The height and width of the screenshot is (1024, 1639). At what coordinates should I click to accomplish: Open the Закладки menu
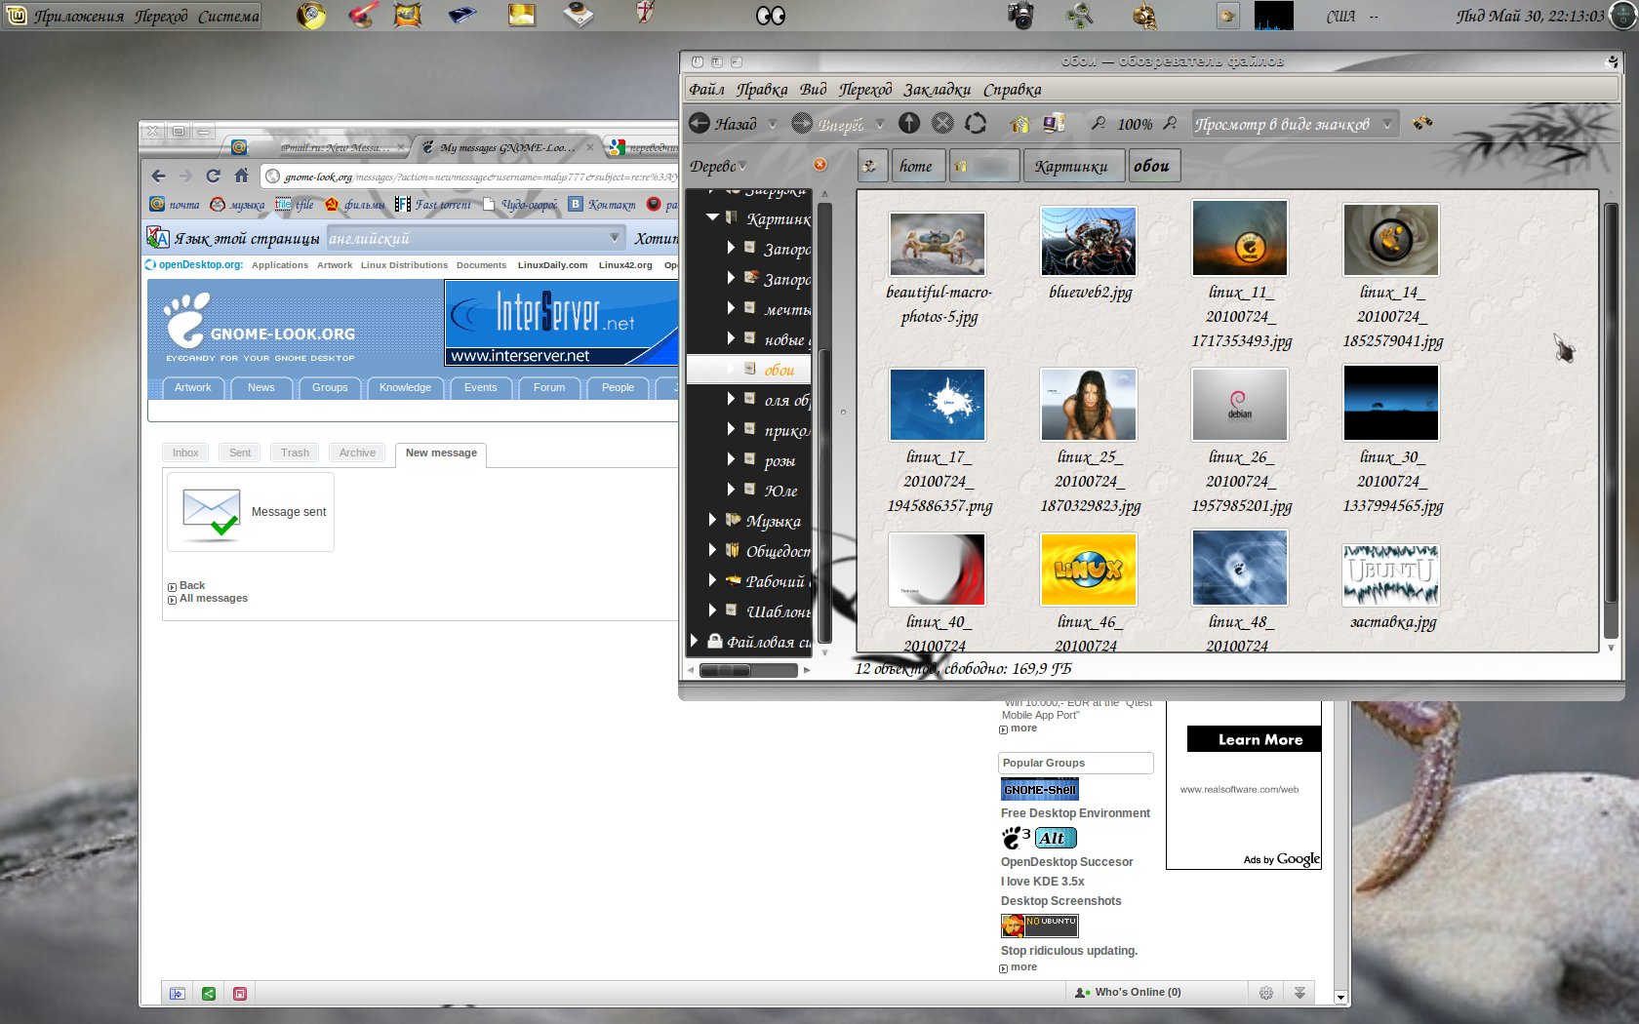pyautogui.click(x=937, y=90)
